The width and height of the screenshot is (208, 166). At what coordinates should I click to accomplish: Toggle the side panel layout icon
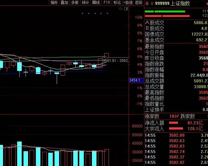pos(126,9)
